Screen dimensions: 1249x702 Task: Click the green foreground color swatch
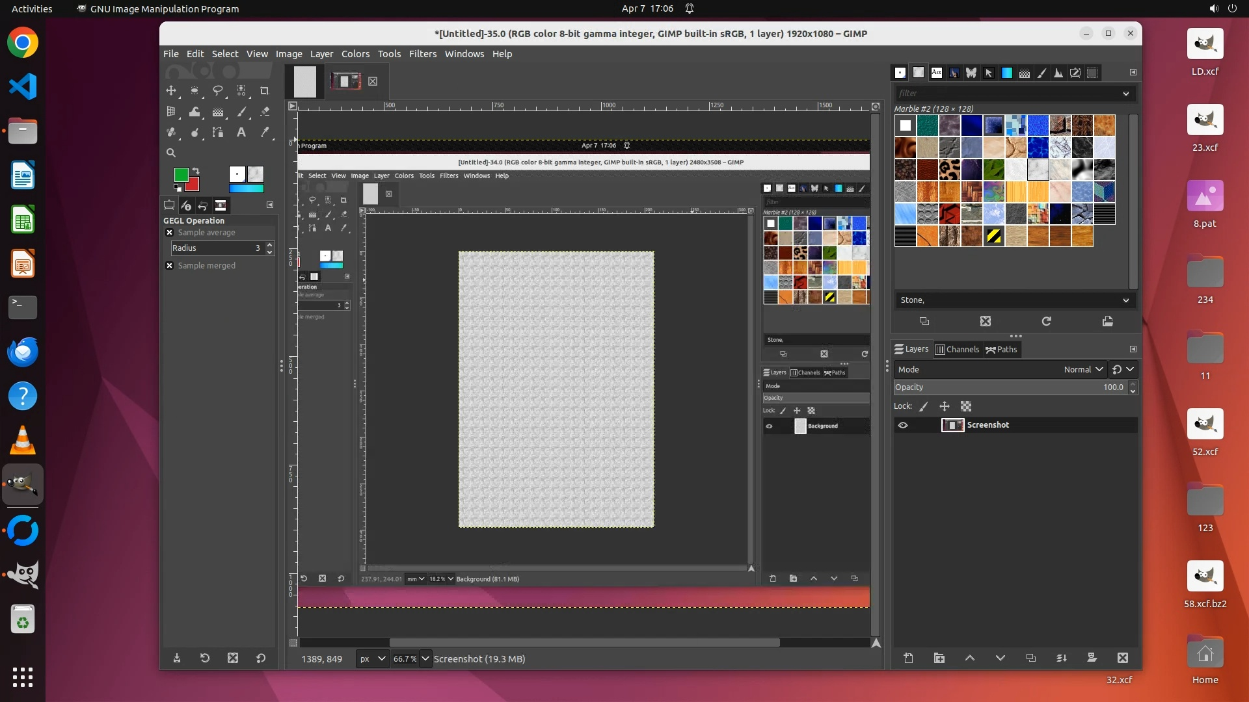181,174
